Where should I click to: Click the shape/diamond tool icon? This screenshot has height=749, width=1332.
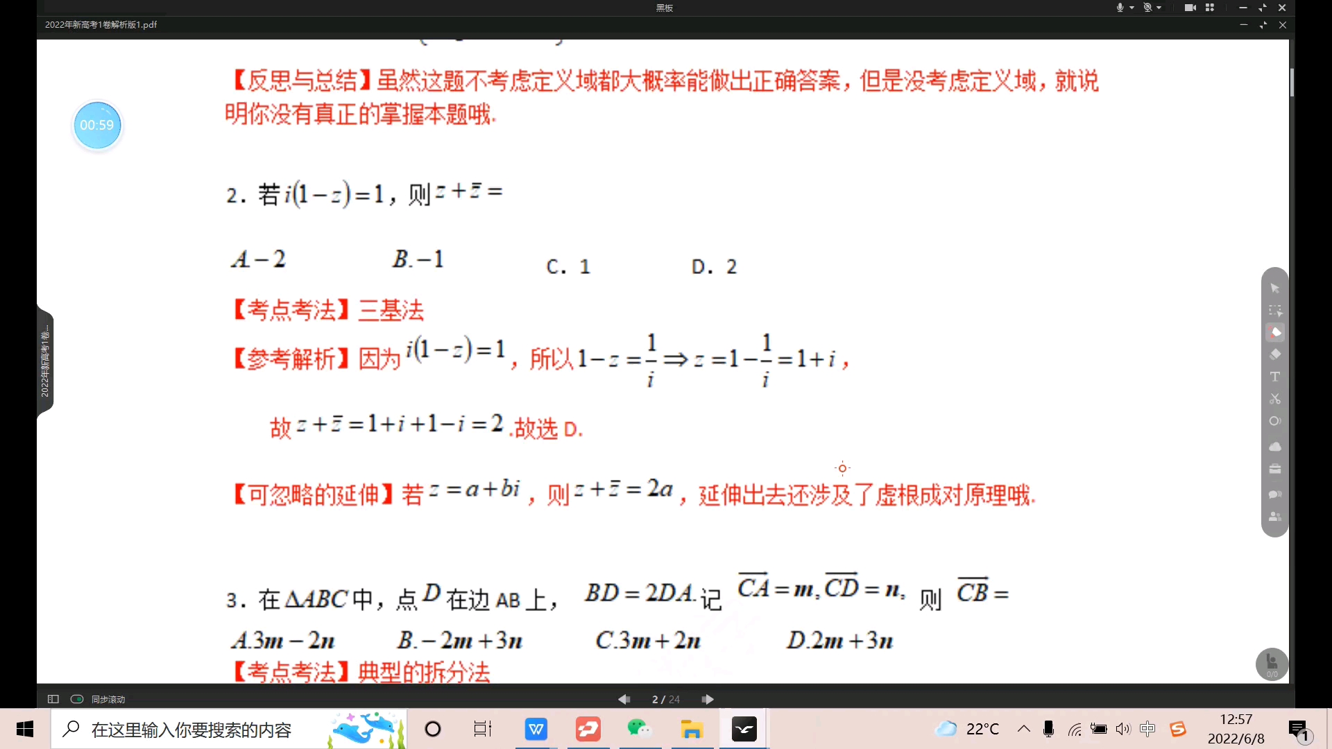1274,354
